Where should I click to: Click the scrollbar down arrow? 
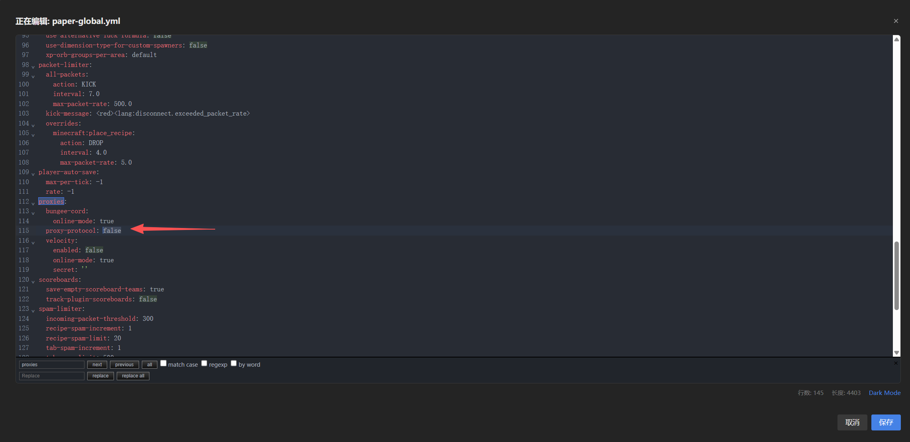point(896,353)
